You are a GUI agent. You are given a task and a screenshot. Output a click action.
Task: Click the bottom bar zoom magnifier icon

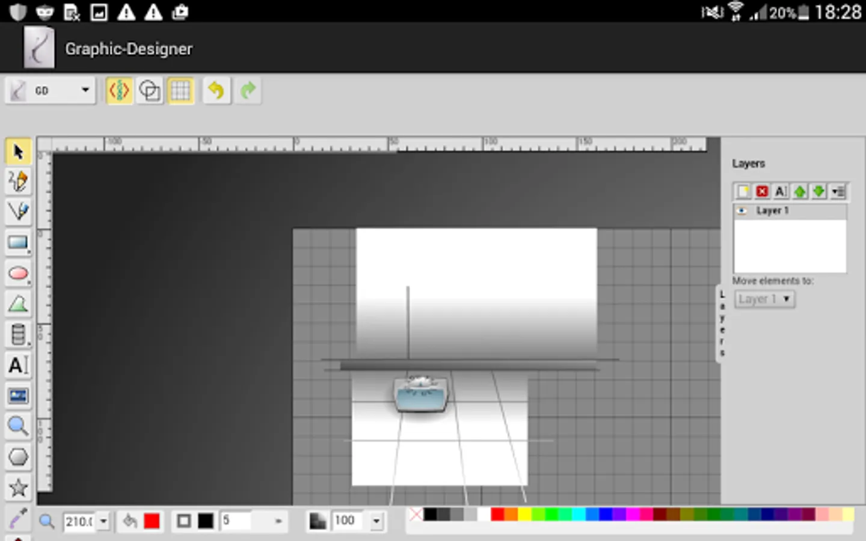point(47,521)
